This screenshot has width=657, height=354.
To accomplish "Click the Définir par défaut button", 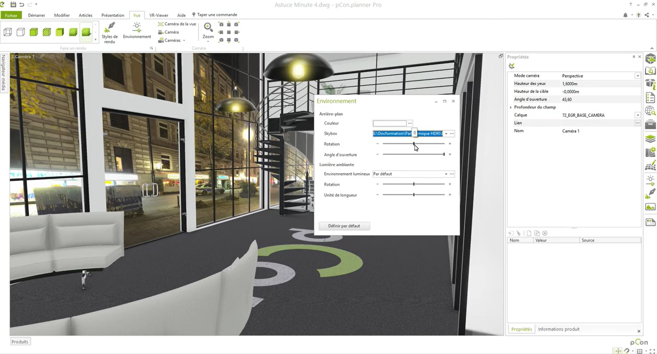I will coord(344,226).
